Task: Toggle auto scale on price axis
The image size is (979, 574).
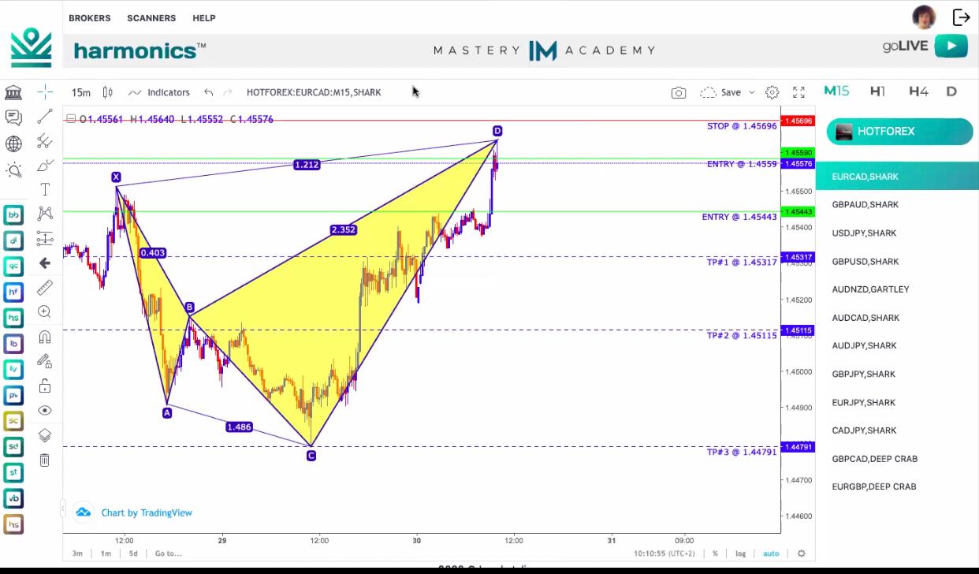Action: coord(771,553)
